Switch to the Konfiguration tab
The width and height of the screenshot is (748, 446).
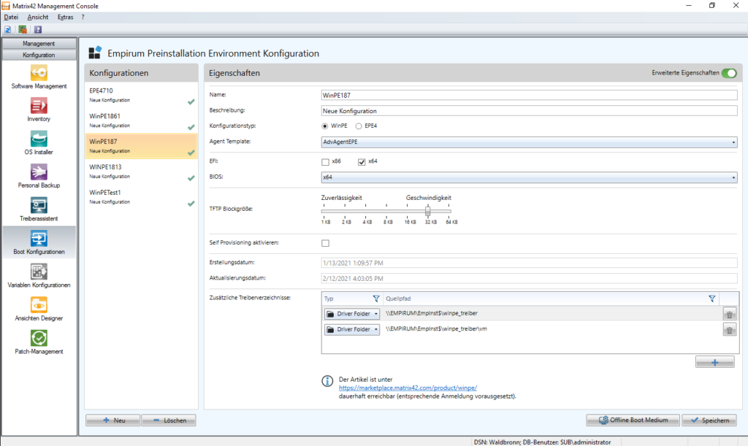click(39, 55)
